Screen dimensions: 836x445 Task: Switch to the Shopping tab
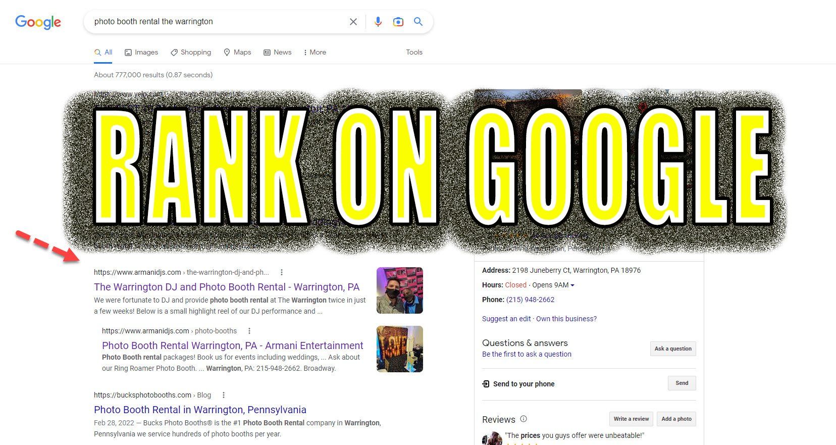tap(191, 52)
